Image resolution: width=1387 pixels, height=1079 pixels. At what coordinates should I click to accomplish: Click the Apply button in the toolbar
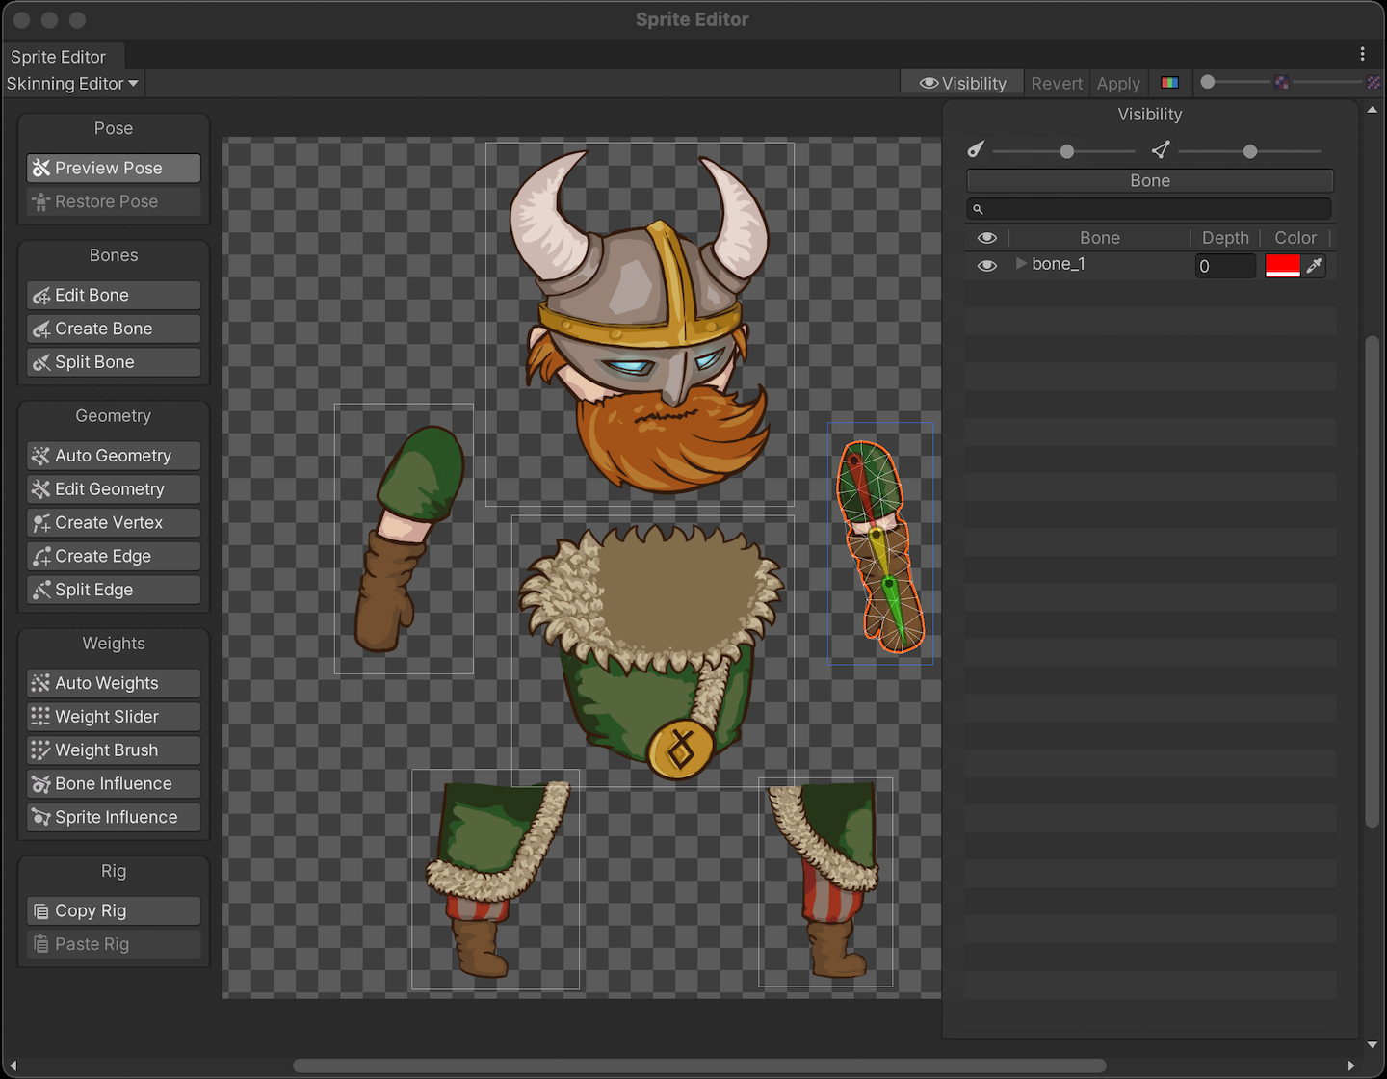point(1117,84)
